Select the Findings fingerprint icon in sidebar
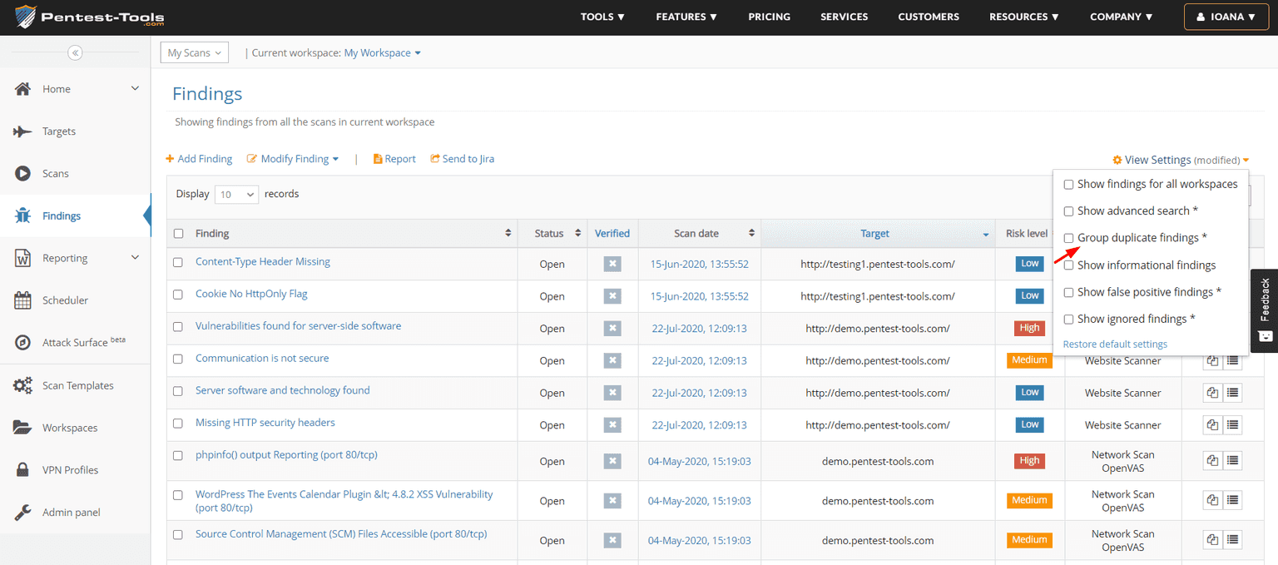The width and height of the screenshot is (1278, 565). (22, 216)
